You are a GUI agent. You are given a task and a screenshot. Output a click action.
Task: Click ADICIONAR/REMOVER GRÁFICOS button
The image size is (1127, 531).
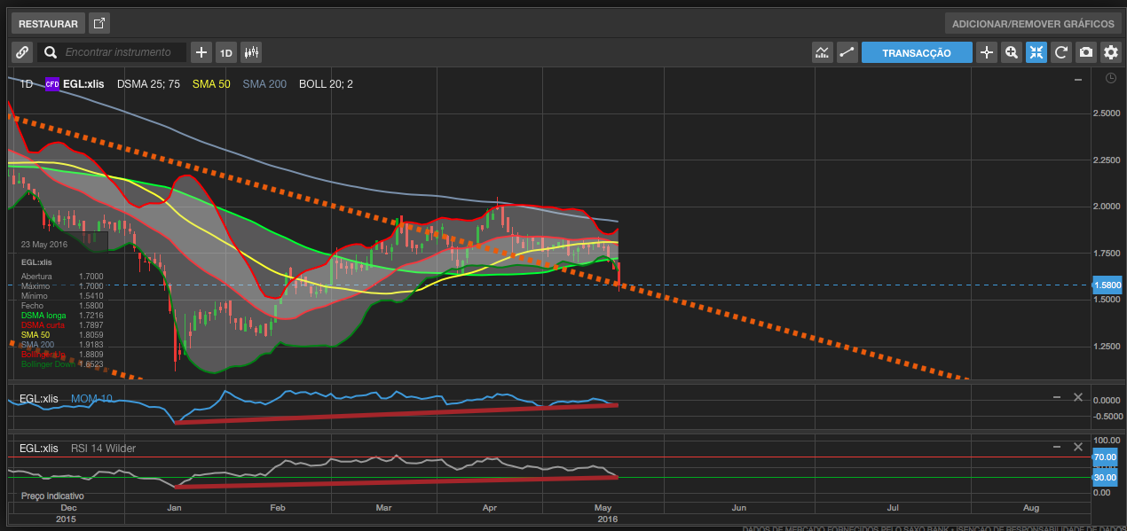tap(1033, 23)
